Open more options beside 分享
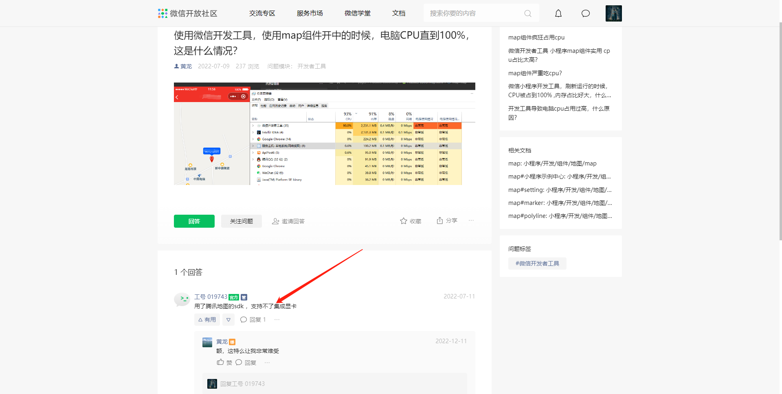 click(471, 220)
